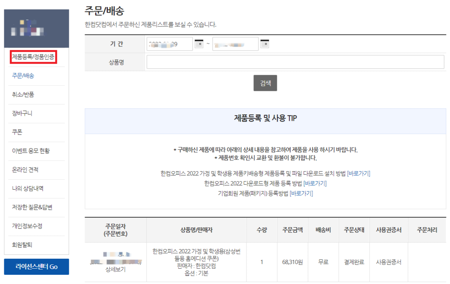The height and width of the screenshot is (284, 450).
Task: Click 사용권증서 link in the order row
Action: (388, 262)
